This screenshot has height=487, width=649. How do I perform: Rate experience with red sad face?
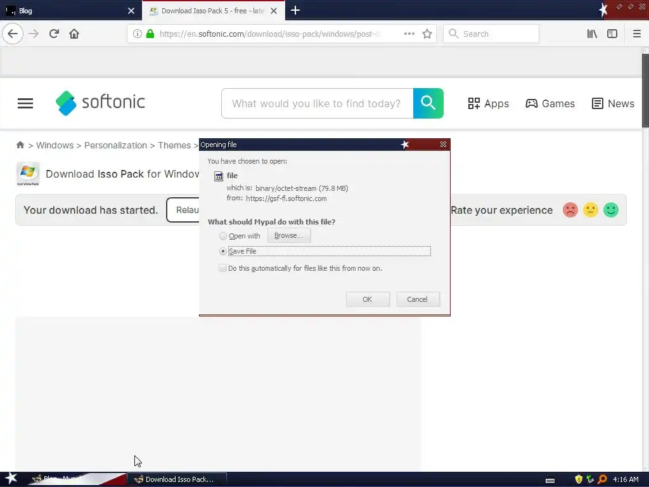(x=570, y=210)
